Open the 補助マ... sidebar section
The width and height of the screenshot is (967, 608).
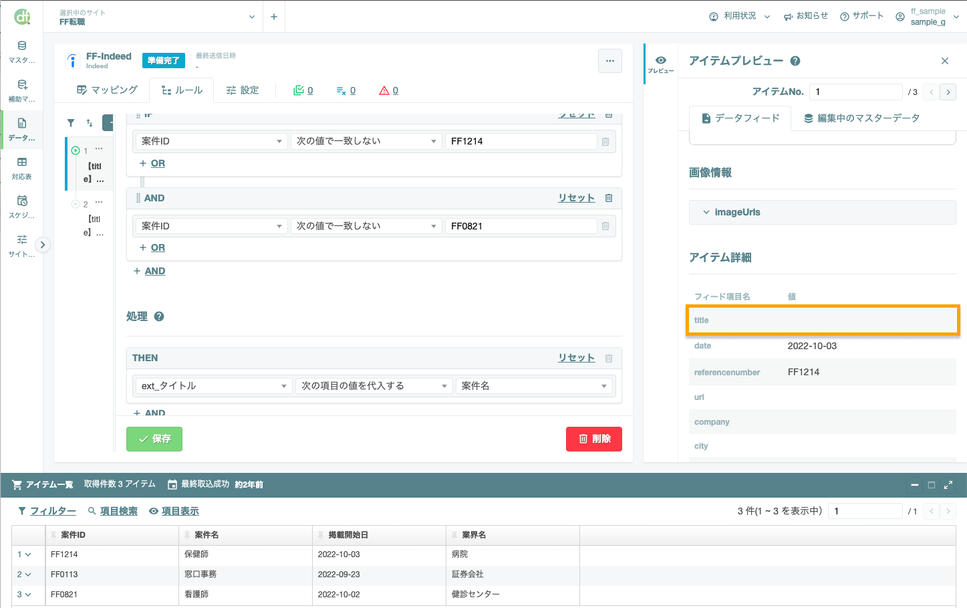click(22, 91)
